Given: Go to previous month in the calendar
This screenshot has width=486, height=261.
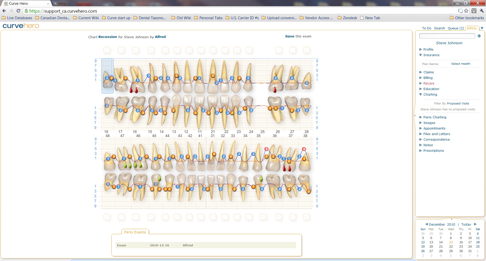Looking at the screenshot, I should click(x=427, y=224).
